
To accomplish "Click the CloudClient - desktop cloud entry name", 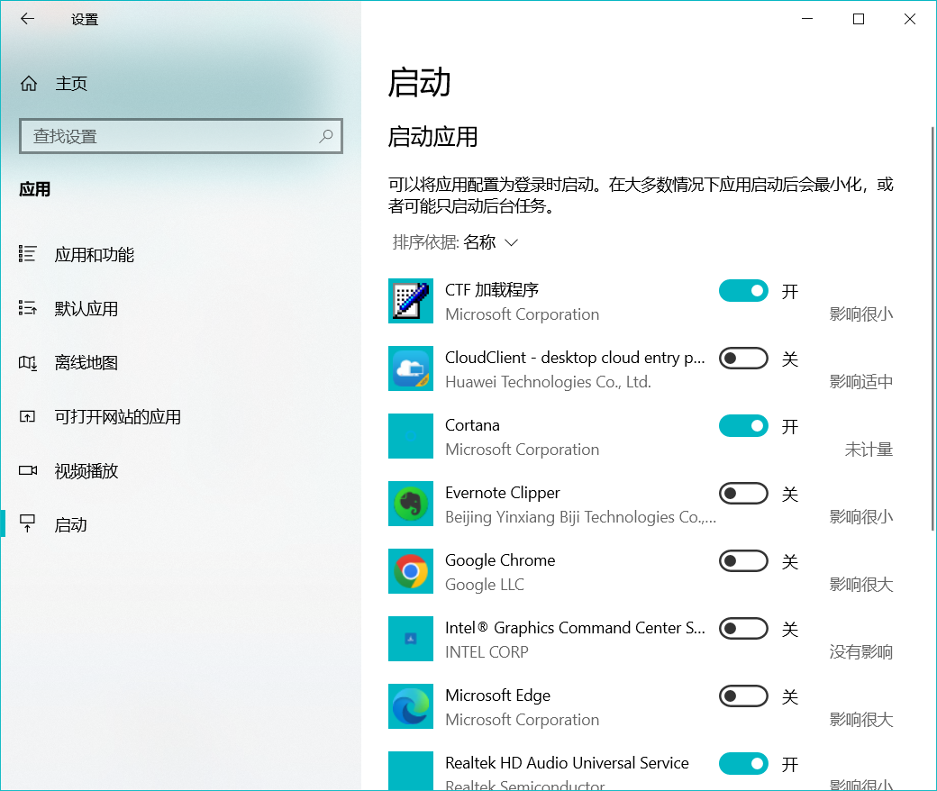I will [575, 358].
